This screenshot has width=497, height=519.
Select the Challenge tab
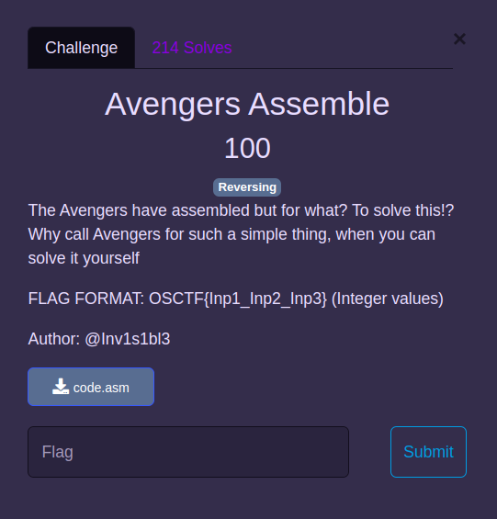click(x=81, y=48)
